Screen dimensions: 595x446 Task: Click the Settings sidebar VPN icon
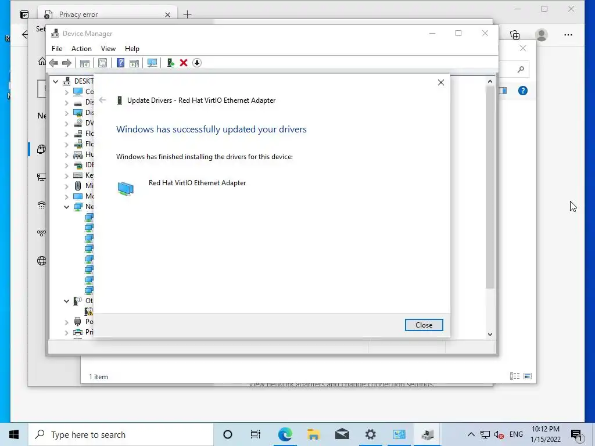[x=41, y=233]
